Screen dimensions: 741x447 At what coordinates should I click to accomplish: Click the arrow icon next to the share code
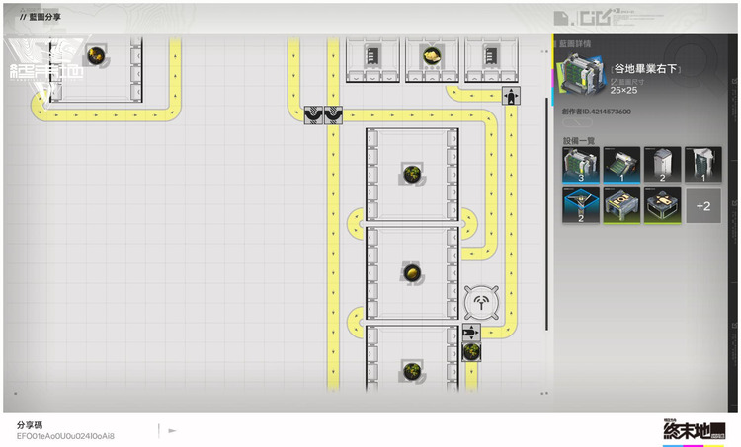[x=172, y=430]
